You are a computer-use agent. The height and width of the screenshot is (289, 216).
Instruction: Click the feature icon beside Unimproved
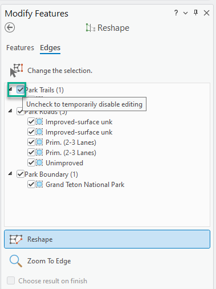point(39,163)
